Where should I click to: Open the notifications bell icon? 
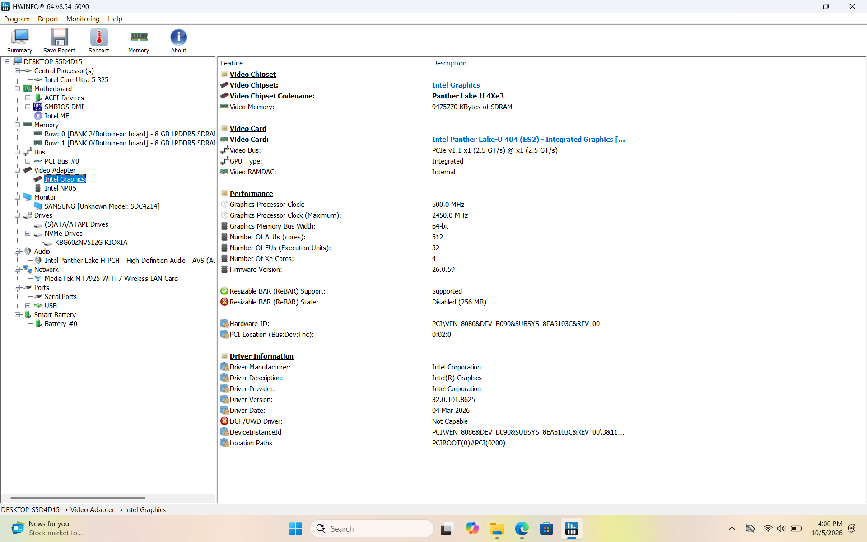coord(852,528)
